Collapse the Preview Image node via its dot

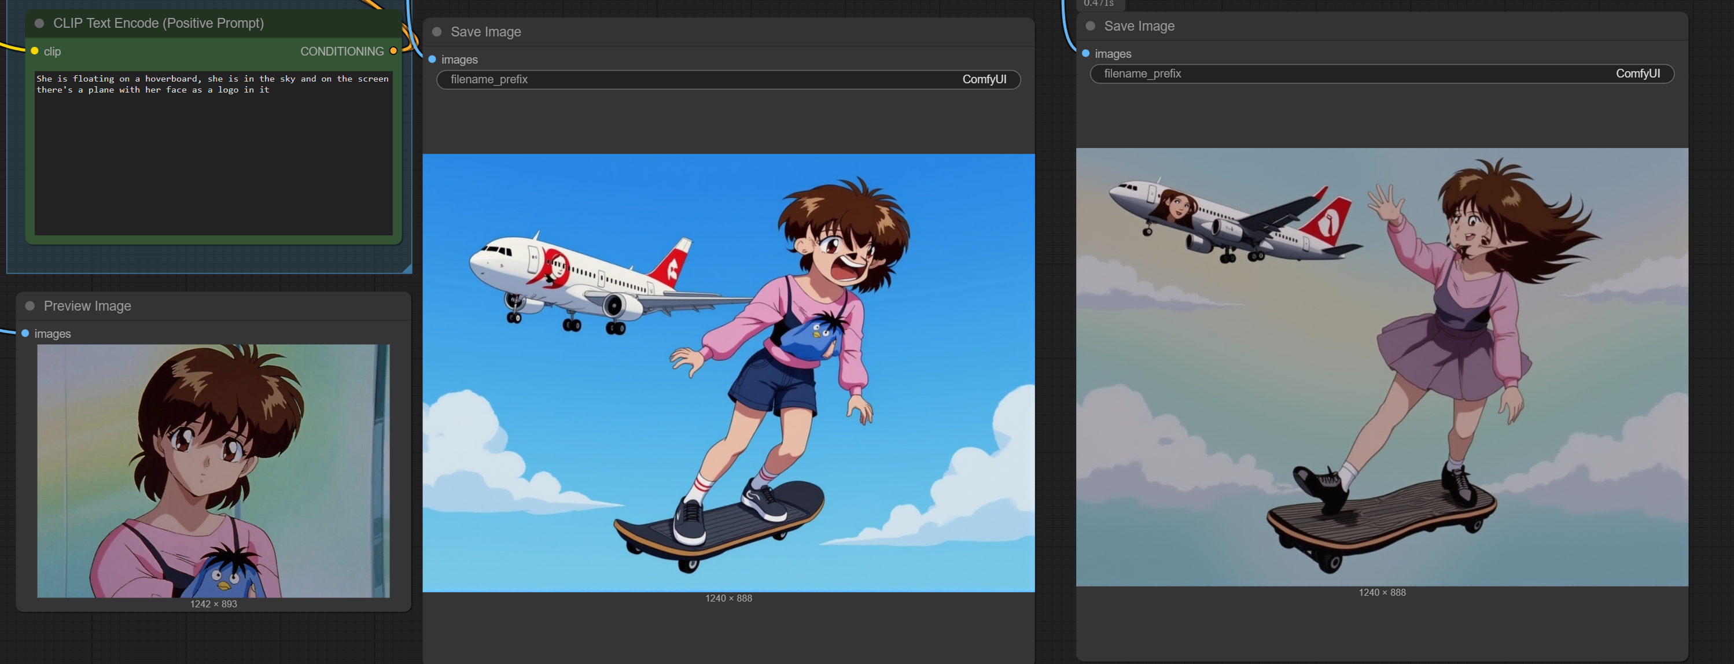tap(30, 306)
